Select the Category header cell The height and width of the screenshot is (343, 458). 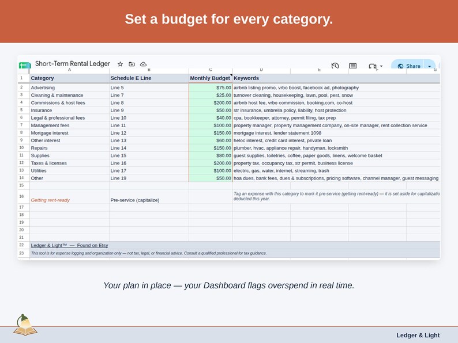[70, 78]
